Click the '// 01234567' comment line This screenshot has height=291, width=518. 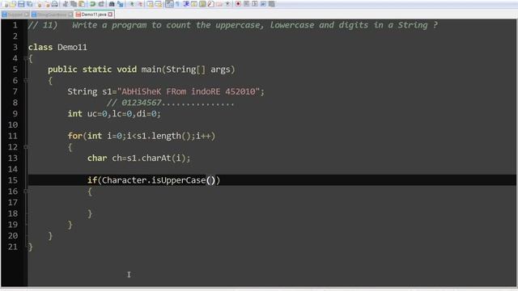(x=171, y=103)
